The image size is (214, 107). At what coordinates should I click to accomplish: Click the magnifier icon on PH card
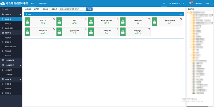86,19
